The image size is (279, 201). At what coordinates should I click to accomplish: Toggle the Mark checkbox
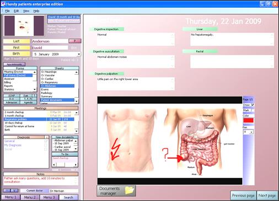click(253, 110)
